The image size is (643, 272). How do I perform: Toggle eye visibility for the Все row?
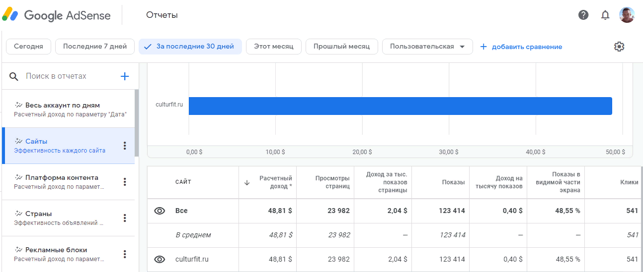[x=159, y=211]
